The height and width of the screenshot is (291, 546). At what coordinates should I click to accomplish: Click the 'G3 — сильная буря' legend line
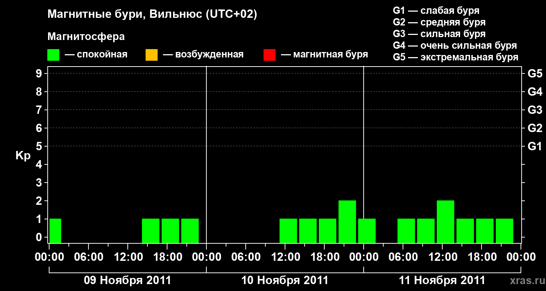coord(439,34)
